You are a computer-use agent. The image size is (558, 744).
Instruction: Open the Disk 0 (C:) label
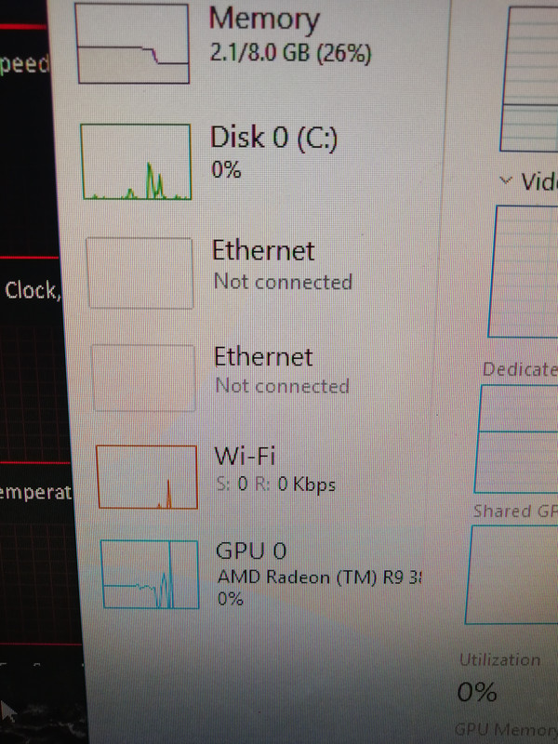point(273,138)
